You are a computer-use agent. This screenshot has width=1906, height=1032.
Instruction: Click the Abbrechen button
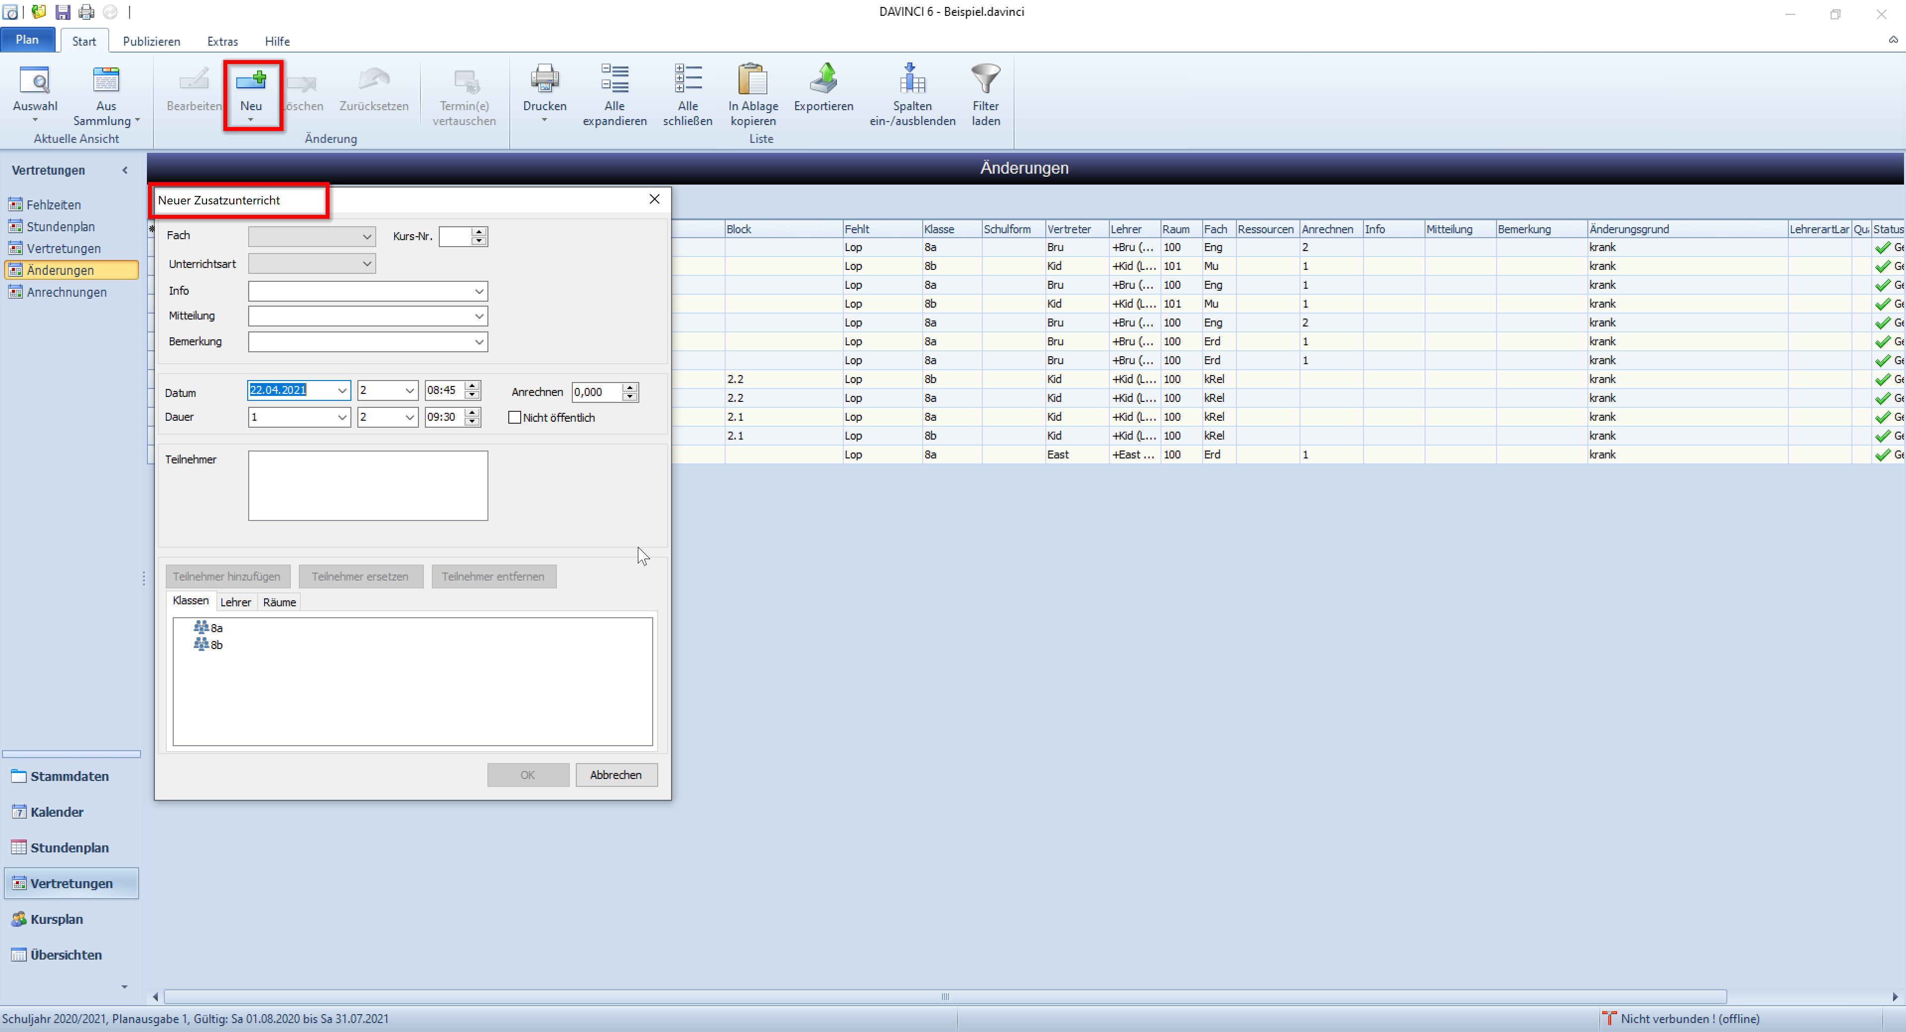click(x=615, y=774)
